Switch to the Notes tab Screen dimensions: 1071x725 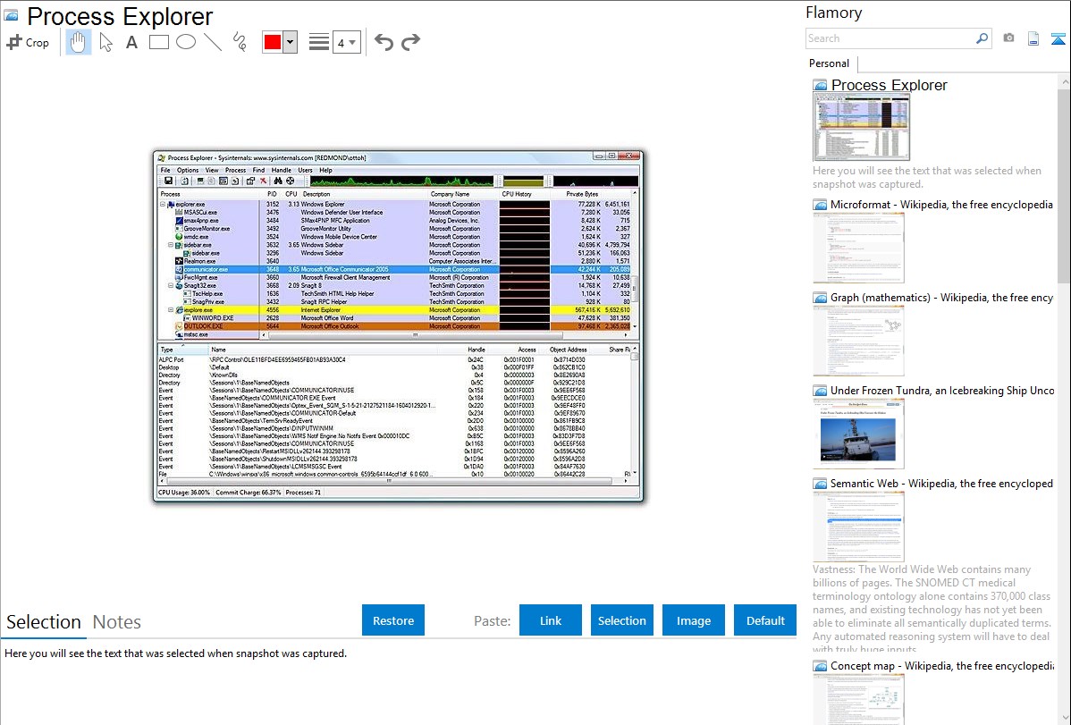pyautogui.click(x=117, y=622)
